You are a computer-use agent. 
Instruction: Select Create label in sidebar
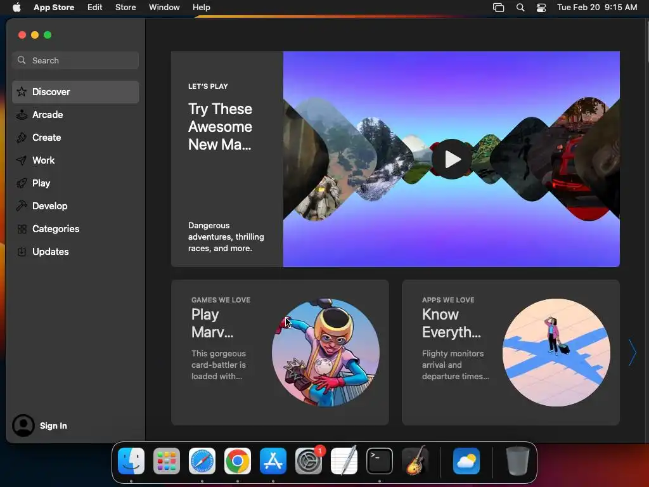coord(47,138)
